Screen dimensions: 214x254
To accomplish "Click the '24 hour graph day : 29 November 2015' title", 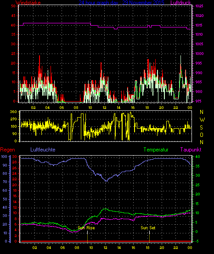I will (121, 3).
